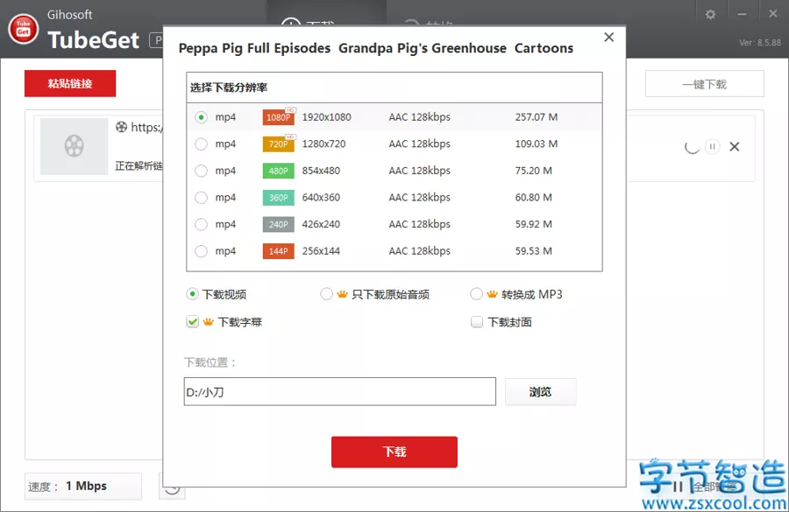The height and width of the screenshot is (512, 789).
Task: Pick the mp4 640x360 radio option
Action: pyautogui.click(x=201, y=198)
